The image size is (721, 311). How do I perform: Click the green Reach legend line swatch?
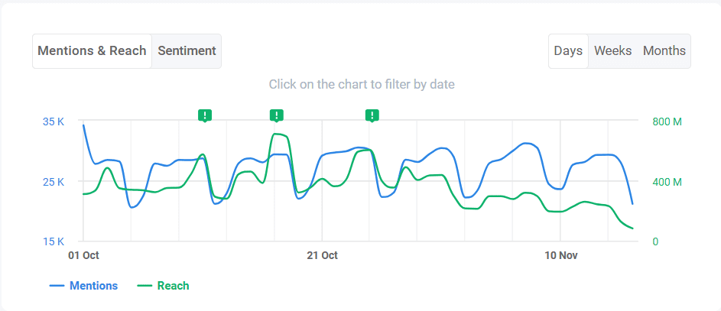145,286
